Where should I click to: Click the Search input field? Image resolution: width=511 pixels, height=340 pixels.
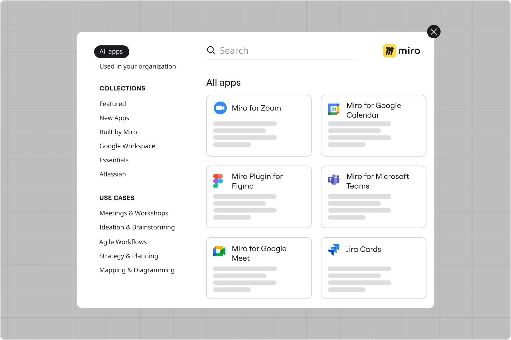pos(282,50)
